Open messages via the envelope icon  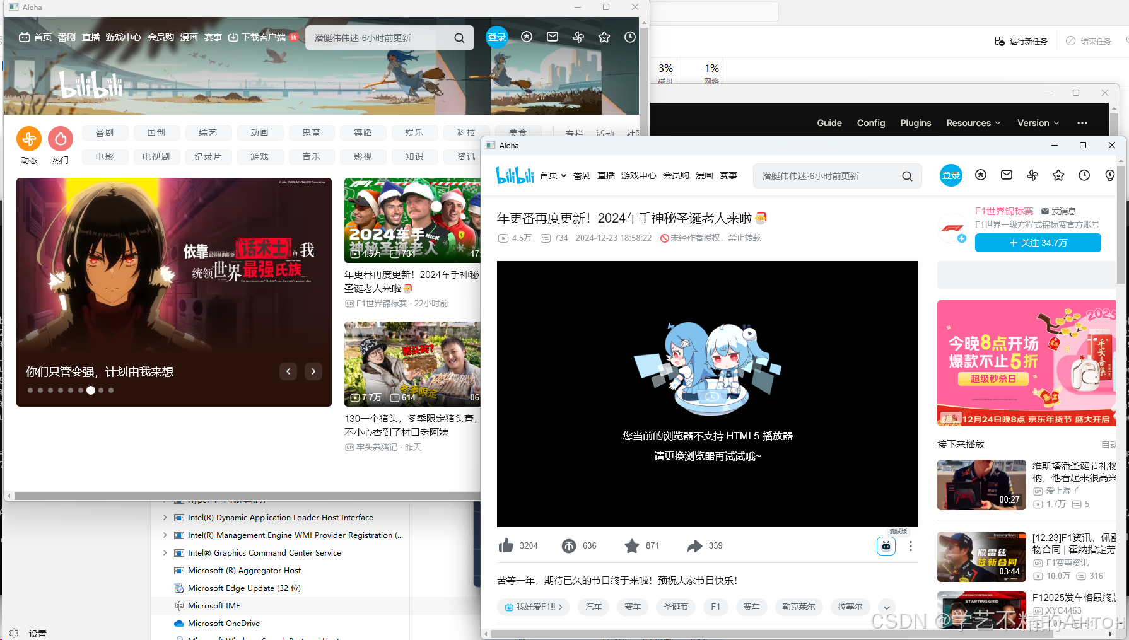(1006, 175)
